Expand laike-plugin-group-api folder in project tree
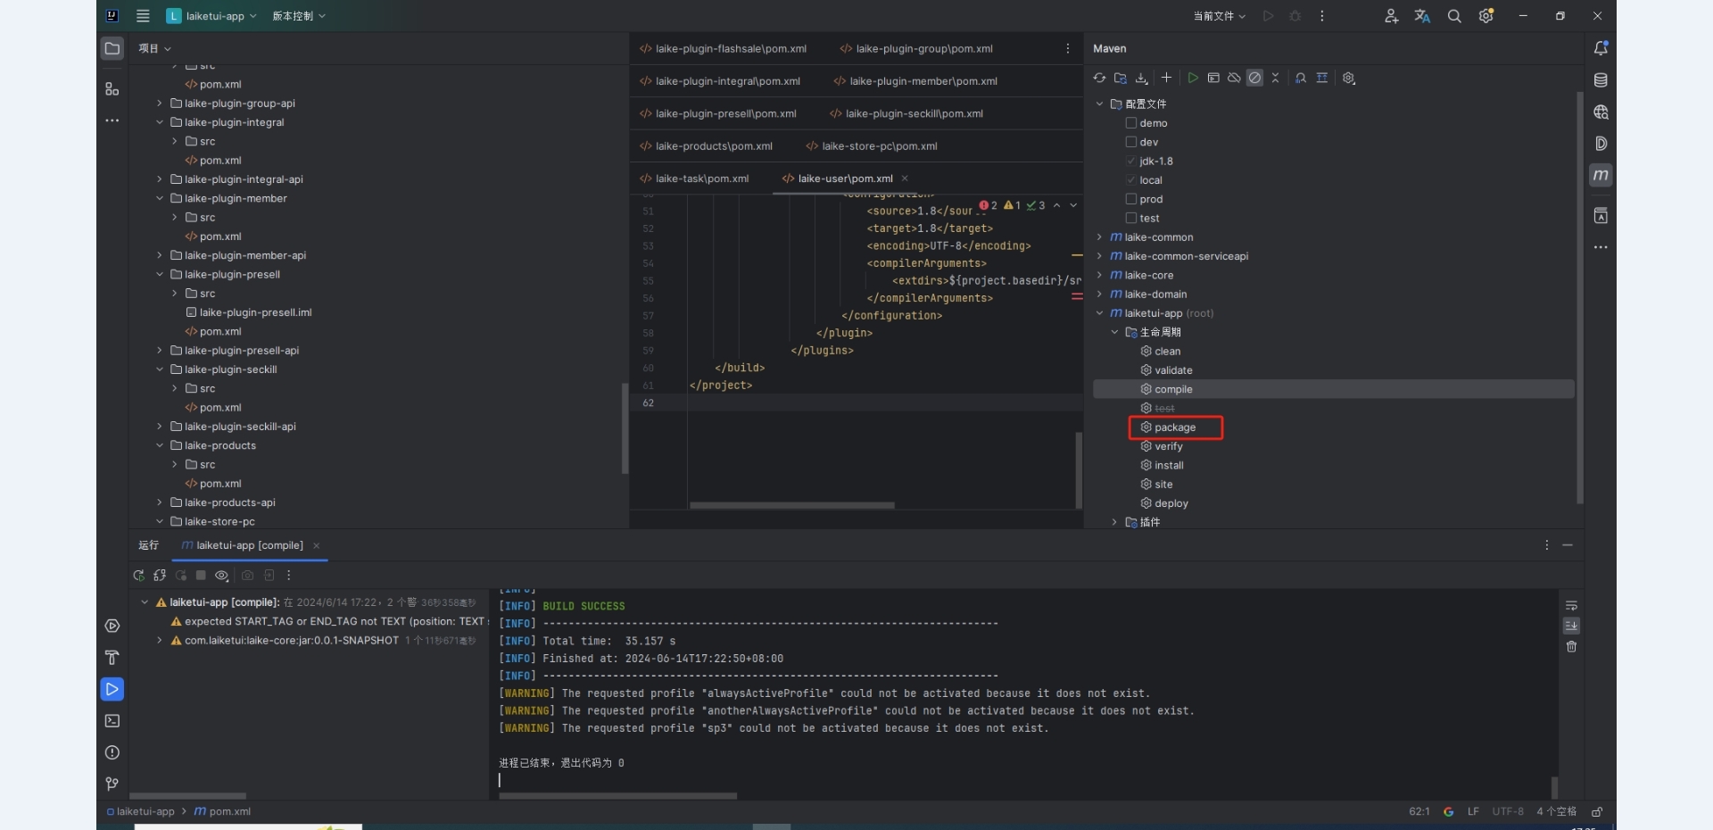Viewport: 1713px width, 830px height. (160, 104)
